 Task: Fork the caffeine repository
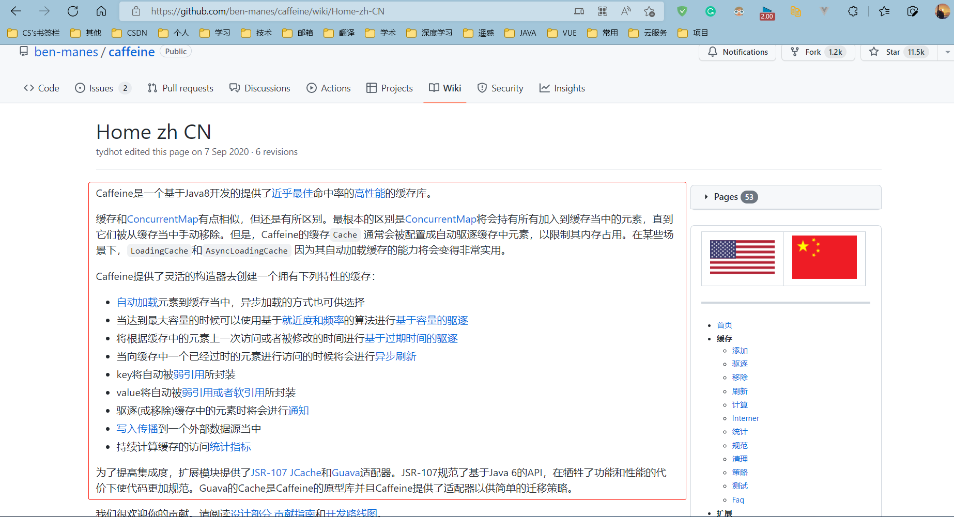click(x=818, y=52)
